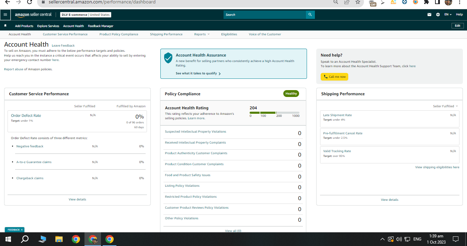
Task: View details under Shipping Performance
Action: [x=390, y=200]
